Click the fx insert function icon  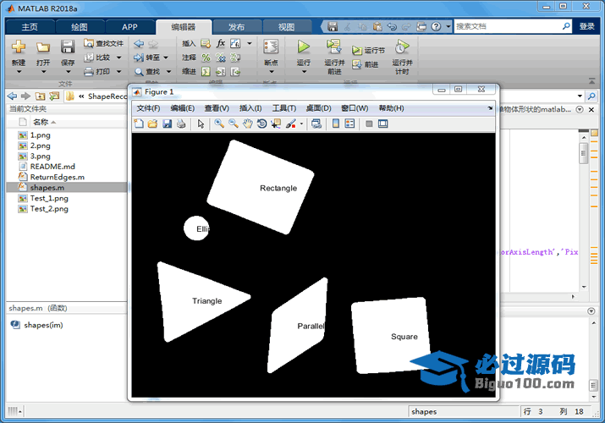pyautogui.click(x=220, y=43)
